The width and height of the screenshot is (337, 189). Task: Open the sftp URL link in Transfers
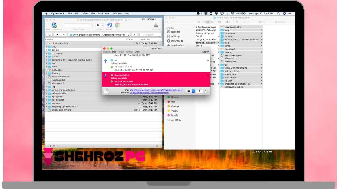(x=156, y=90)
